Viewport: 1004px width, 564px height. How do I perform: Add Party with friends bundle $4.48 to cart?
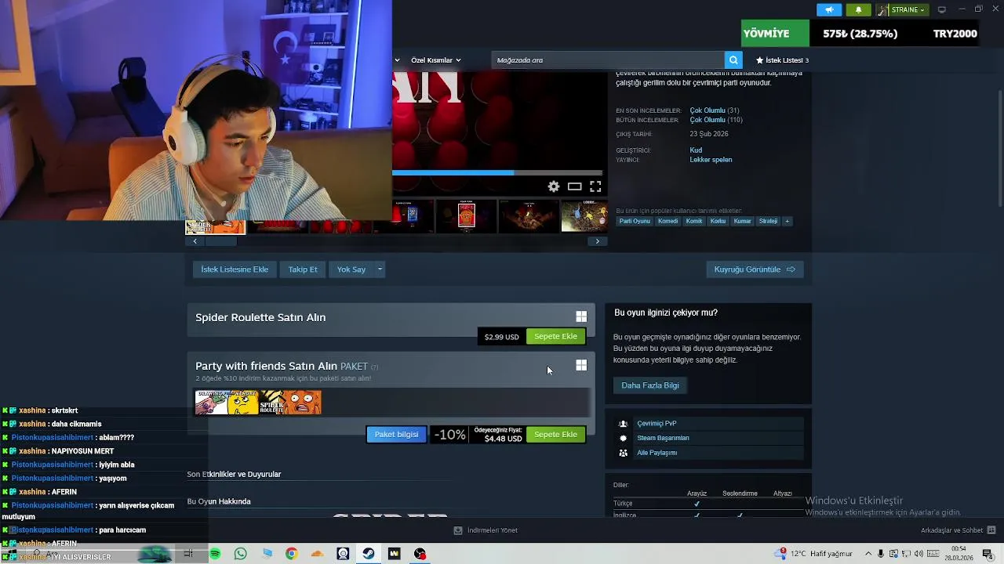pos(555,435)
